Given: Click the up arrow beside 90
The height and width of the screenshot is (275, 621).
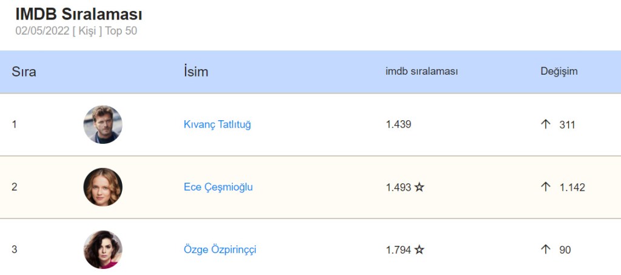Looking at the screenshot, I should (x=545, y=250).
